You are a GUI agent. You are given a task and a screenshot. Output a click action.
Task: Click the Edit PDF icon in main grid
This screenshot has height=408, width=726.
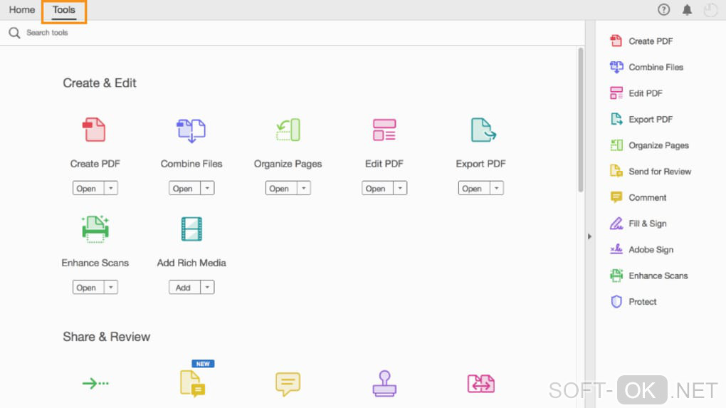click(384, 130)
